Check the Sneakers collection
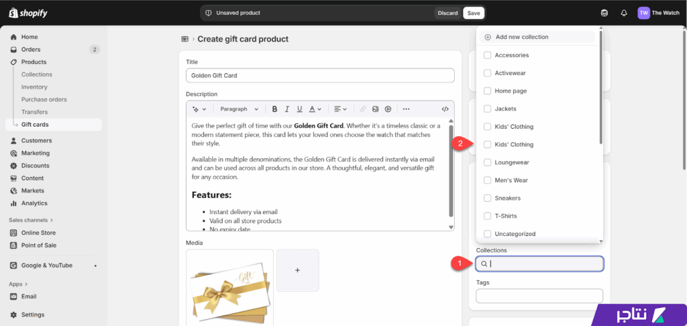687x326 pixels. pyautogui.click(x=487, y=199)
